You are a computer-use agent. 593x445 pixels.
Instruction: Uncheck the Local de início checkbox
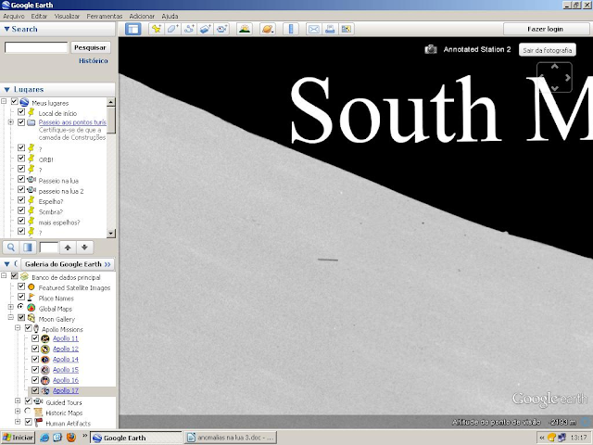[21, 112]
